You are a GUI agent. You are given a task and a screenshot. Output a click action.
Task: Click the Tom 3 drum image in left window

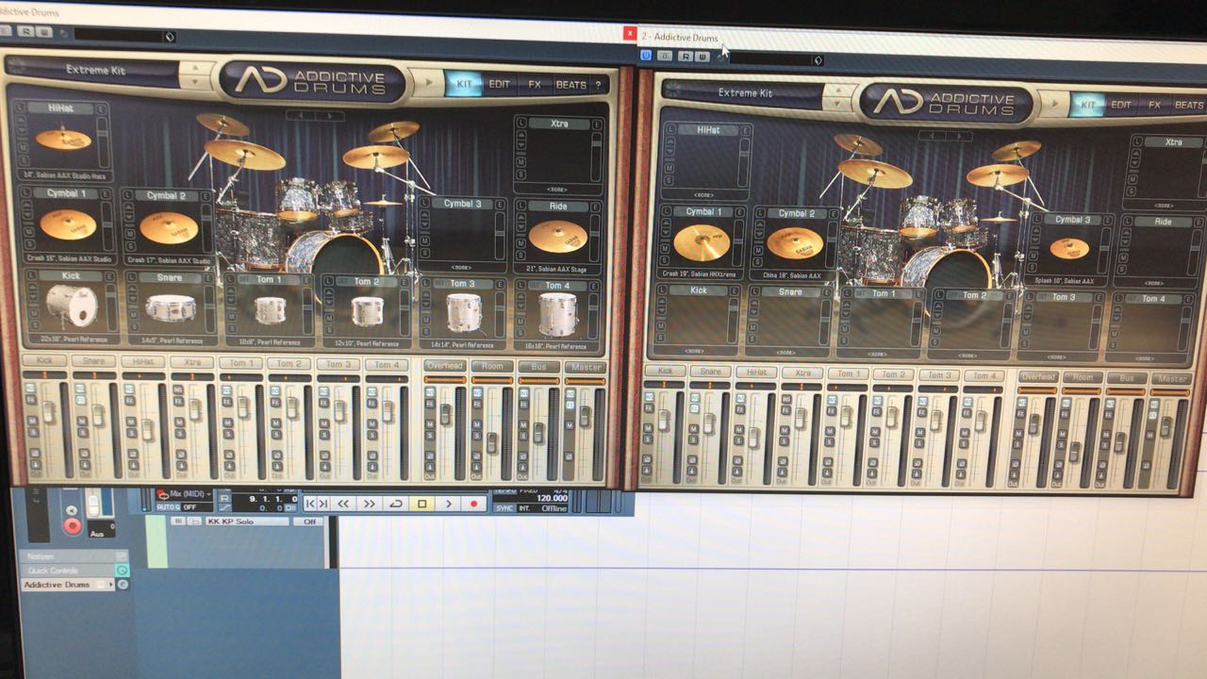click(464, 312)
